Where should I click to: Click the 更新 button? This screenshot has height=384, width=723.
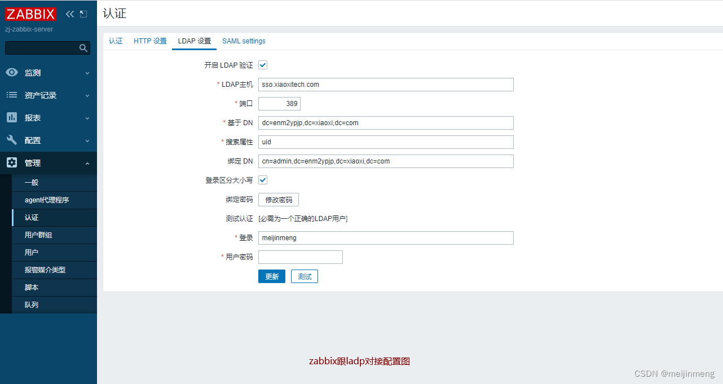pos(272,276)
